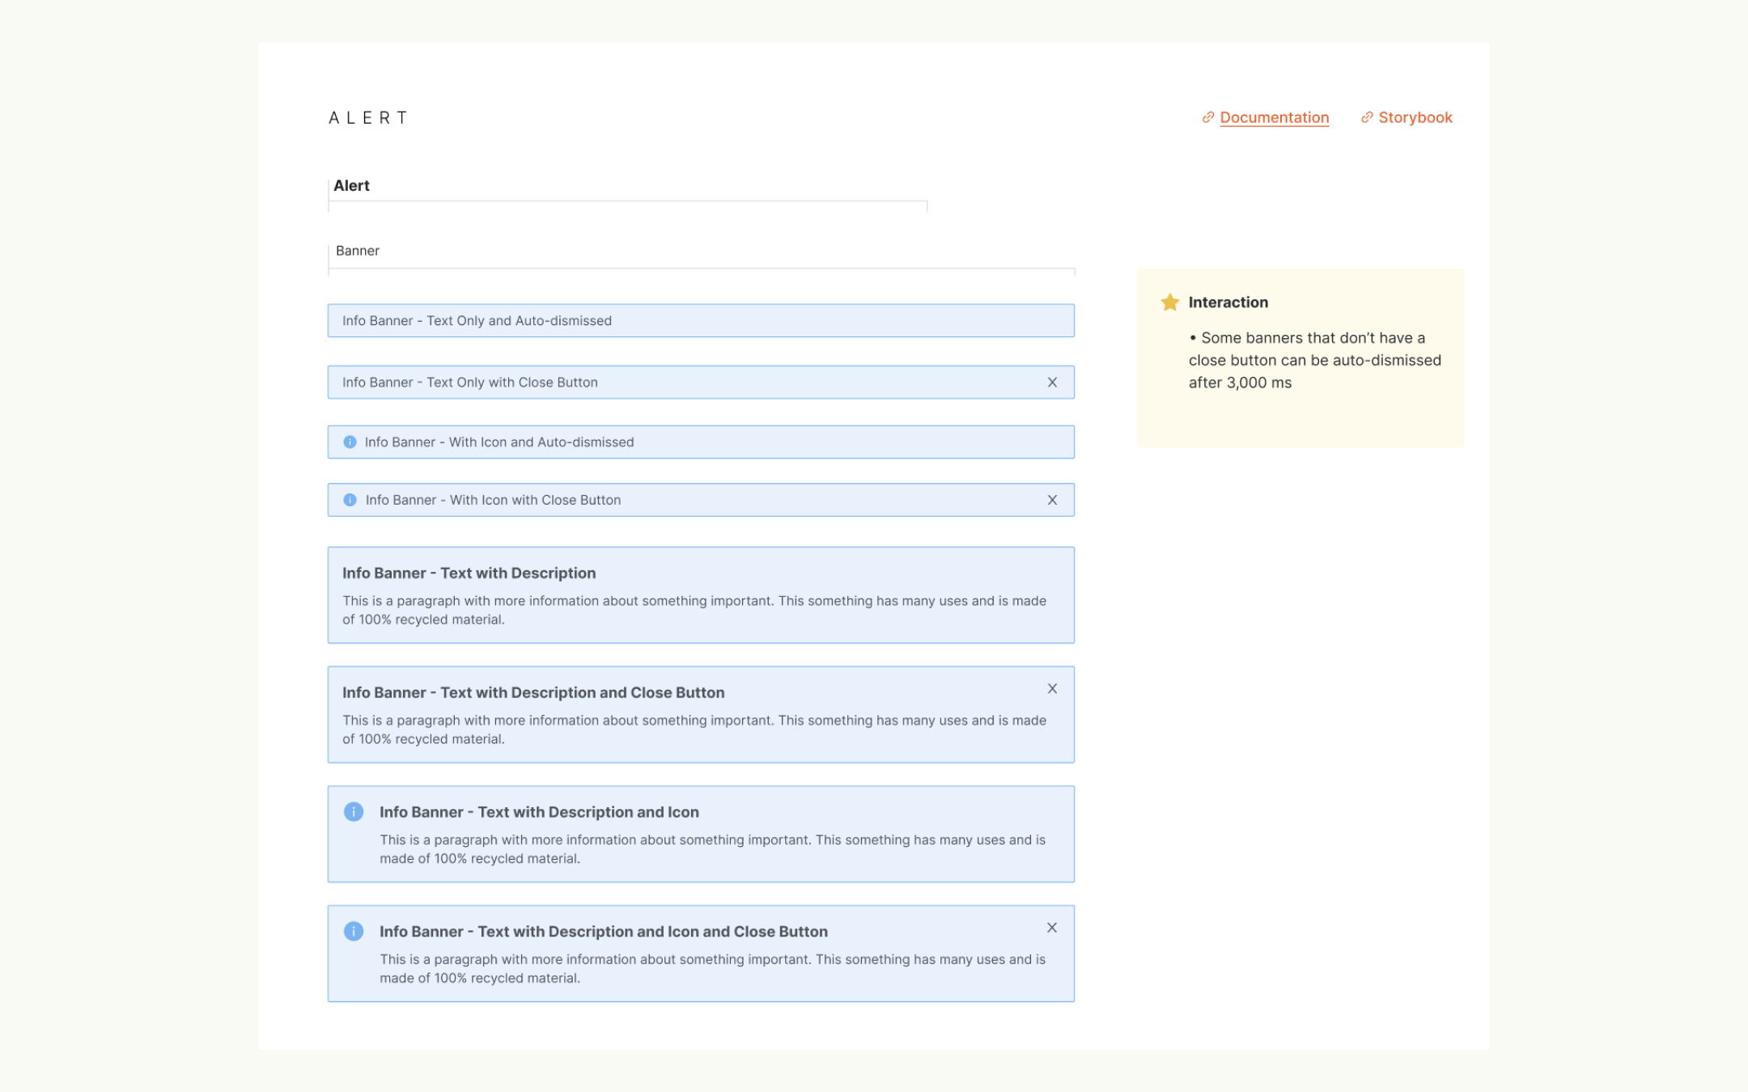Click info icon in Description and Icon and Close Button banner
The height and width of the screenshot is (1092, 1748).
[x=354, y=932]
